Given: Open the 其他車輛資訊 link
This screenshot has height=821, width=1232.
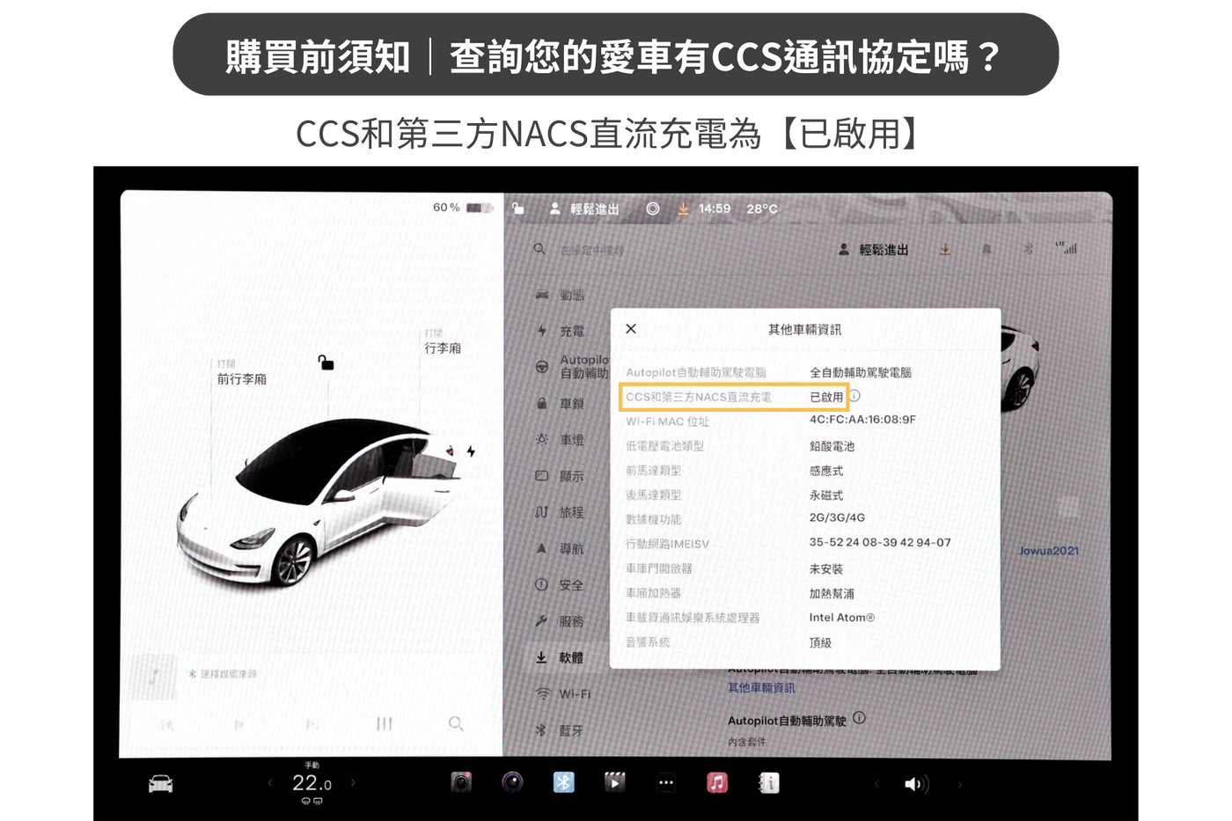Looking at the screenshot, I should pyautogui.click(x=760, y=688).
